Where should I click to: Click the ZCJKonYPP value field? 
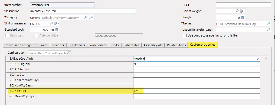(x=197, y=91)
